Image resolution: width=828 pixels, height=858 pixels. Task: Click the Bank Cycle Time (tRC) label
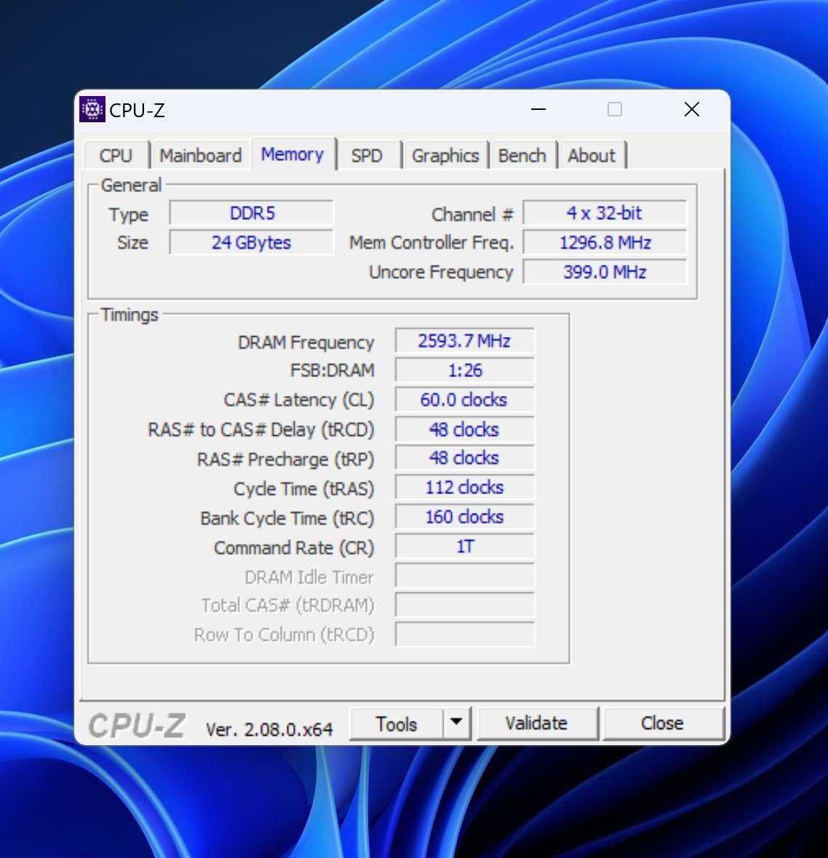[287, 518]
